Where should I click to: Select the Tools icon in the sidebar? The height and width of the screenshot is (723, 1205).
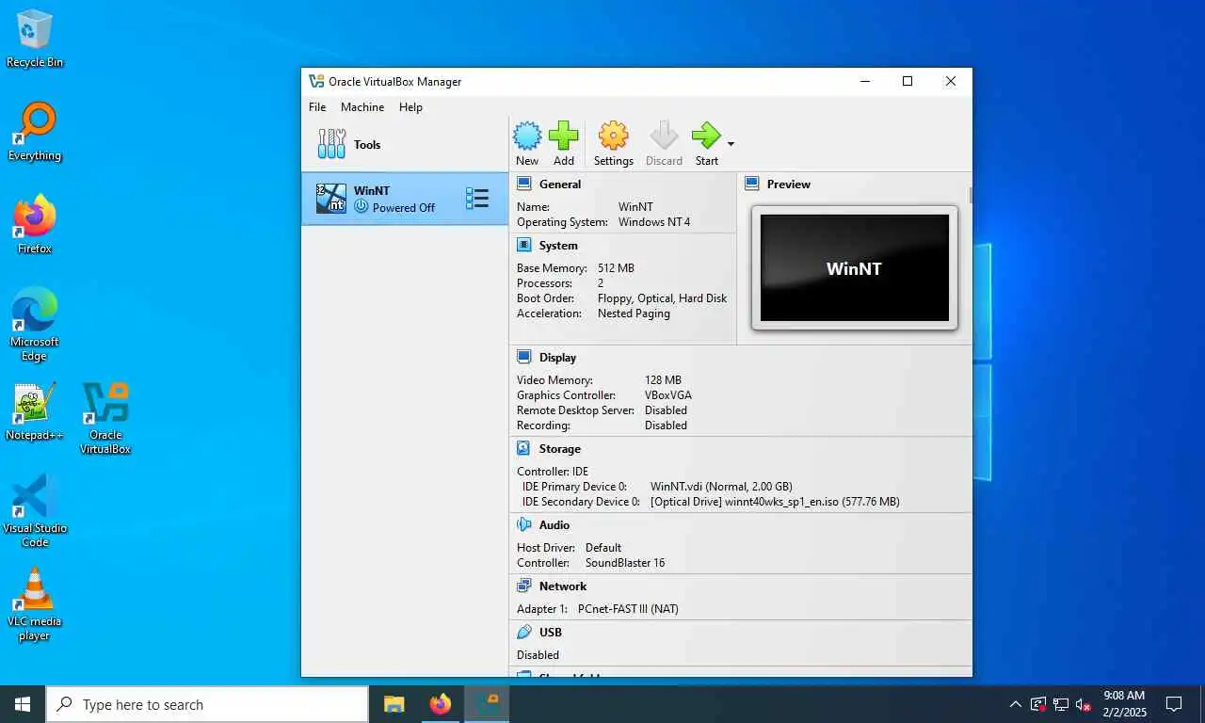[x=331, y=144]
